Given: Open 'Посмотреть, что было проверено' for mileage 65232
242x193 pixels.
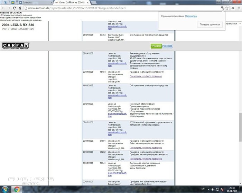Looking at the screenshot, I should [146, 159].
